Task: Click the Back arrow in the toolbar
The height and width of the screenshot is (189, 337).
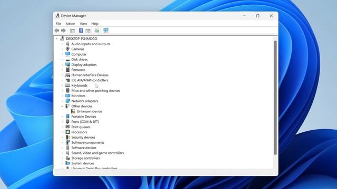Action: click(x=57, y=30)
